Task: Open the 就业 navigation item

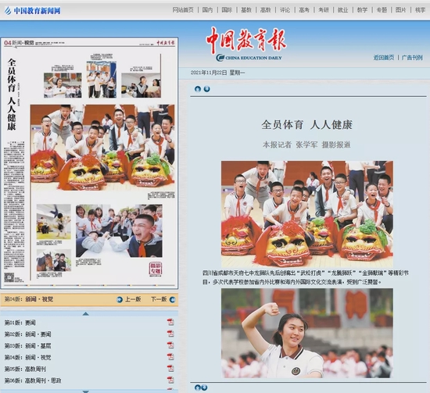Action: click(342, 10)
